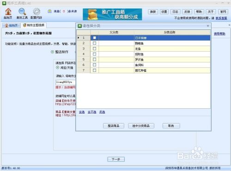Click the 下一步 next step button
This screenshot has width=231, height=171.
click(x=116, y=159)
